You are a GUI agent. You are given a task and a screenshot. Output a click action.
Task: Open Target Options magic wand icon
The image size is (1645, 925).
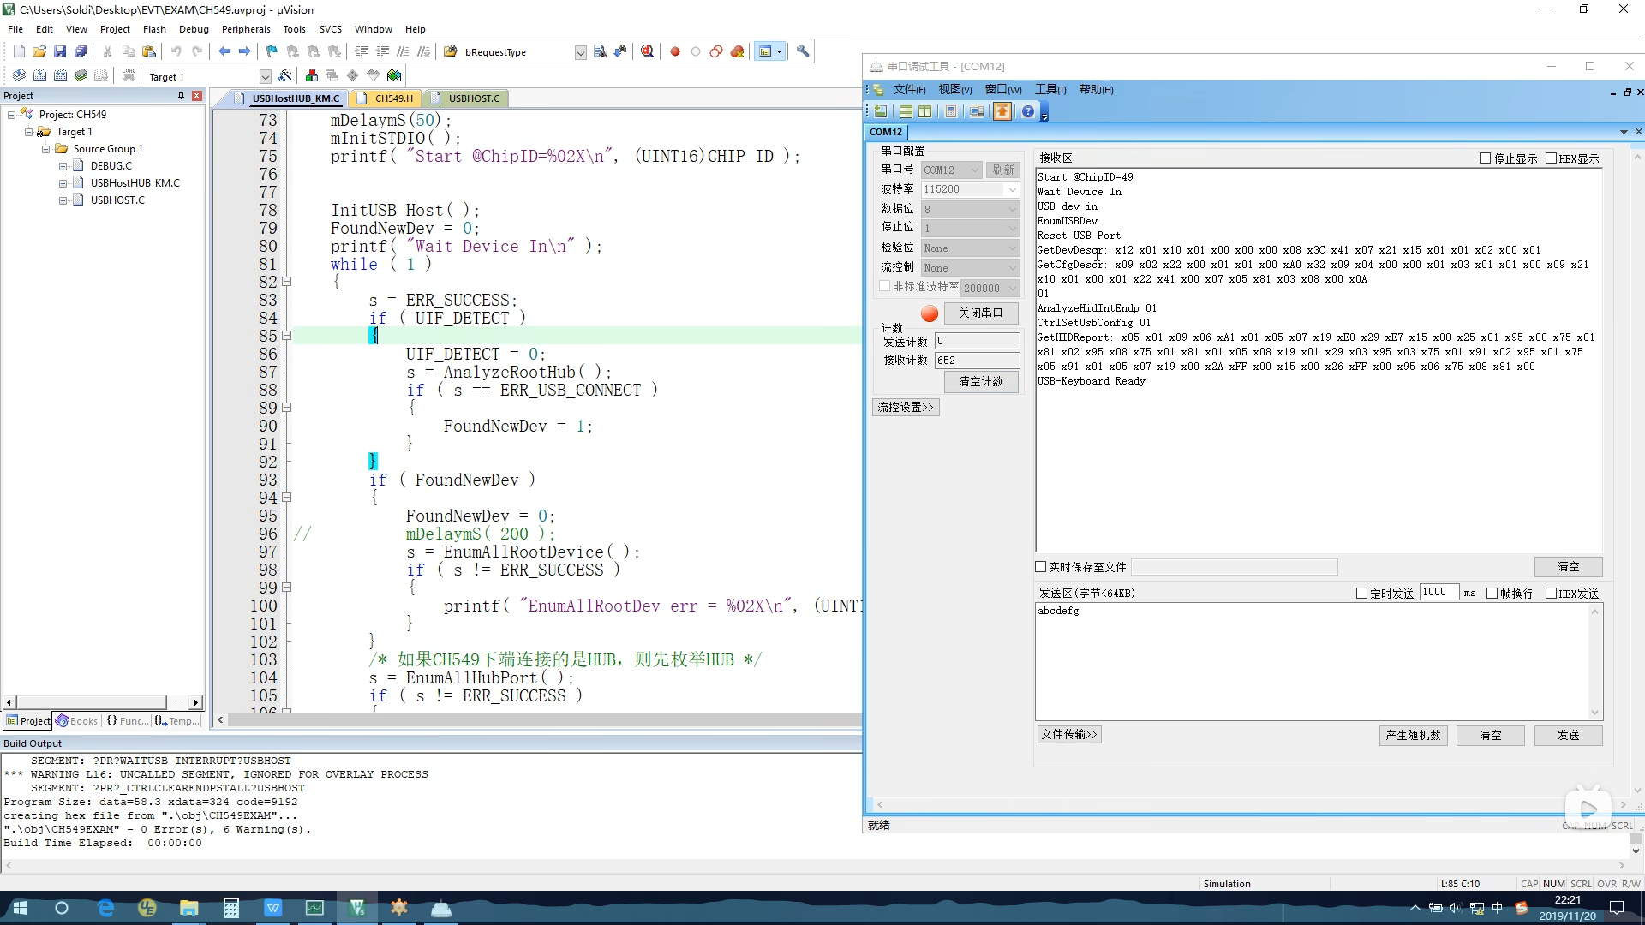click(x=285, y=76)
